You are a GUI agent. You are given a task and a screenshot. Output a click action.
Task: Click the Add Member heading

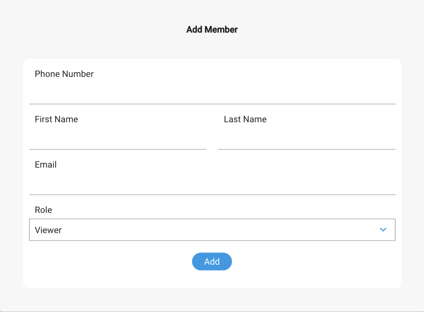[212, 30]
